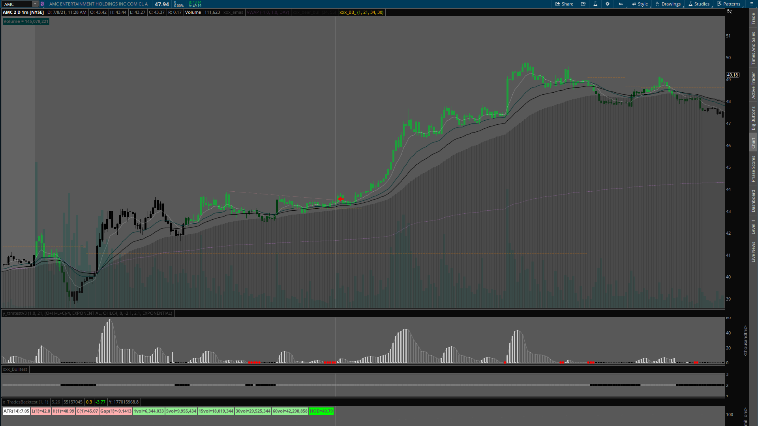Click the collapse arrows icon above price axis
This screenshot has height=426, width=758.
(729, 11)
